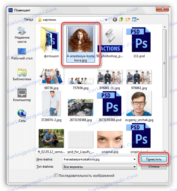Click the фотошоп folder name label
177x191 pixels.
click(x=51, y=56)
